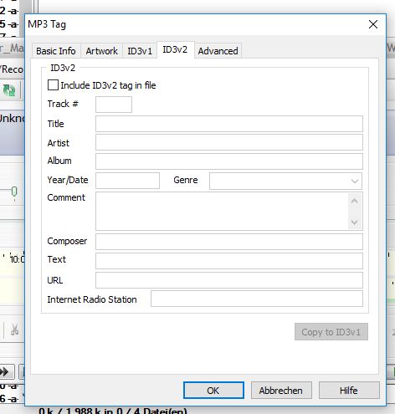This screenshot has width=395, height=414.
Task: Select the Album text box
Action: click(229, 161)
